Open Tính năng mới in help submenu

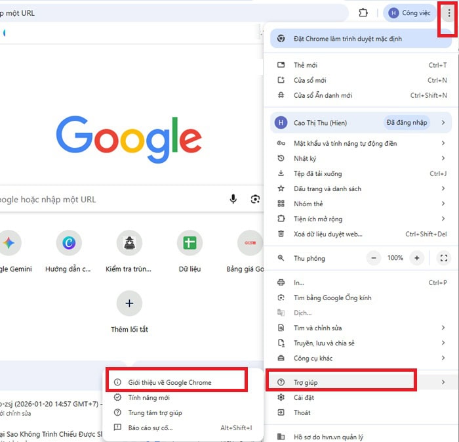[184, 398]
